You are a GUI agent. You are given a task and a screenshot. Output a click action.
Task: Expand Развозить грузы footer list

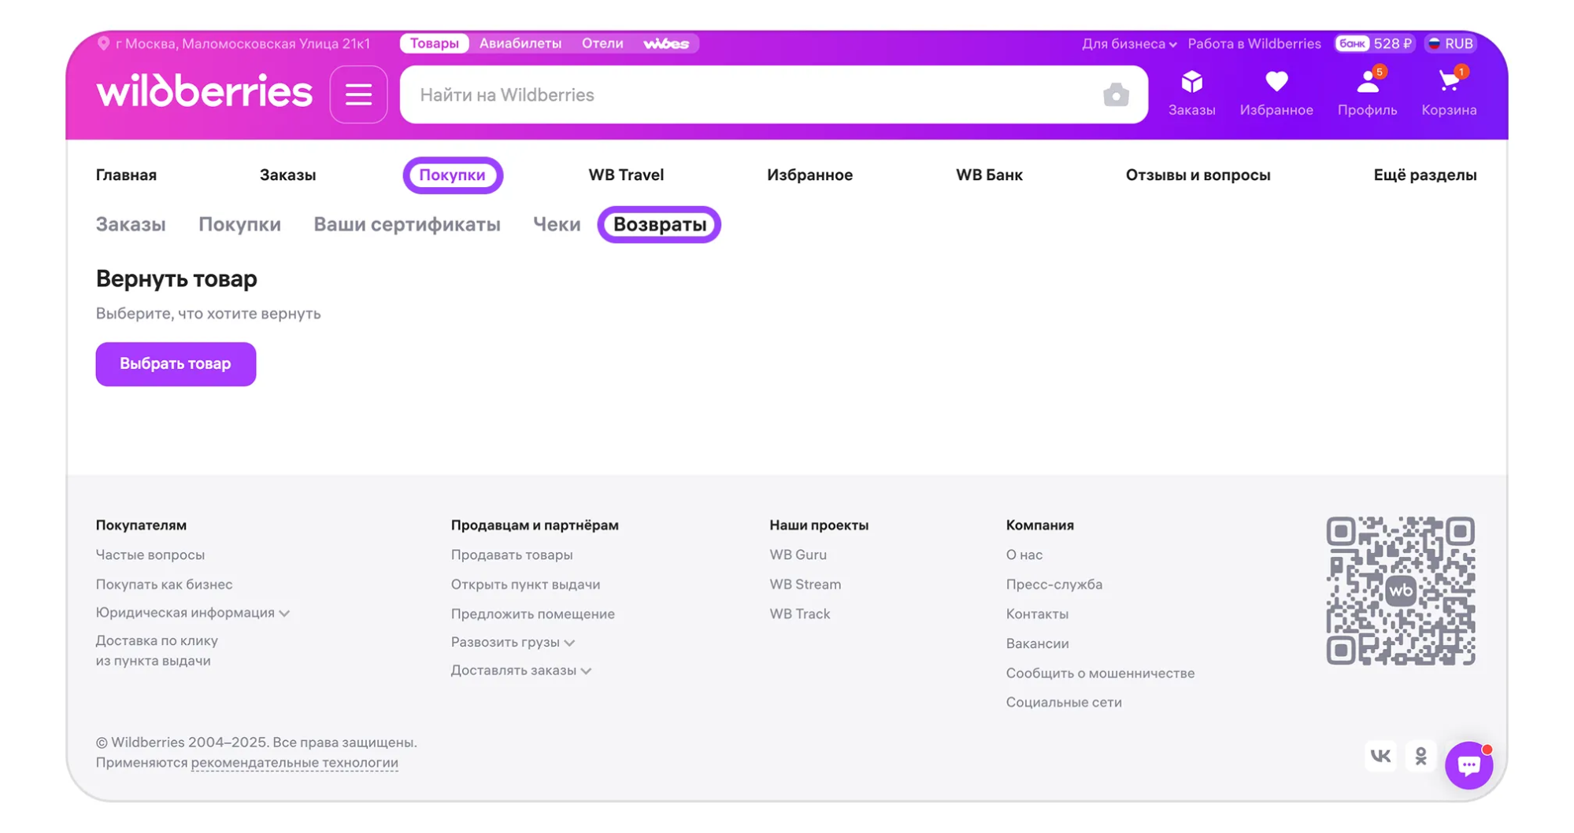tap(512, 643)
